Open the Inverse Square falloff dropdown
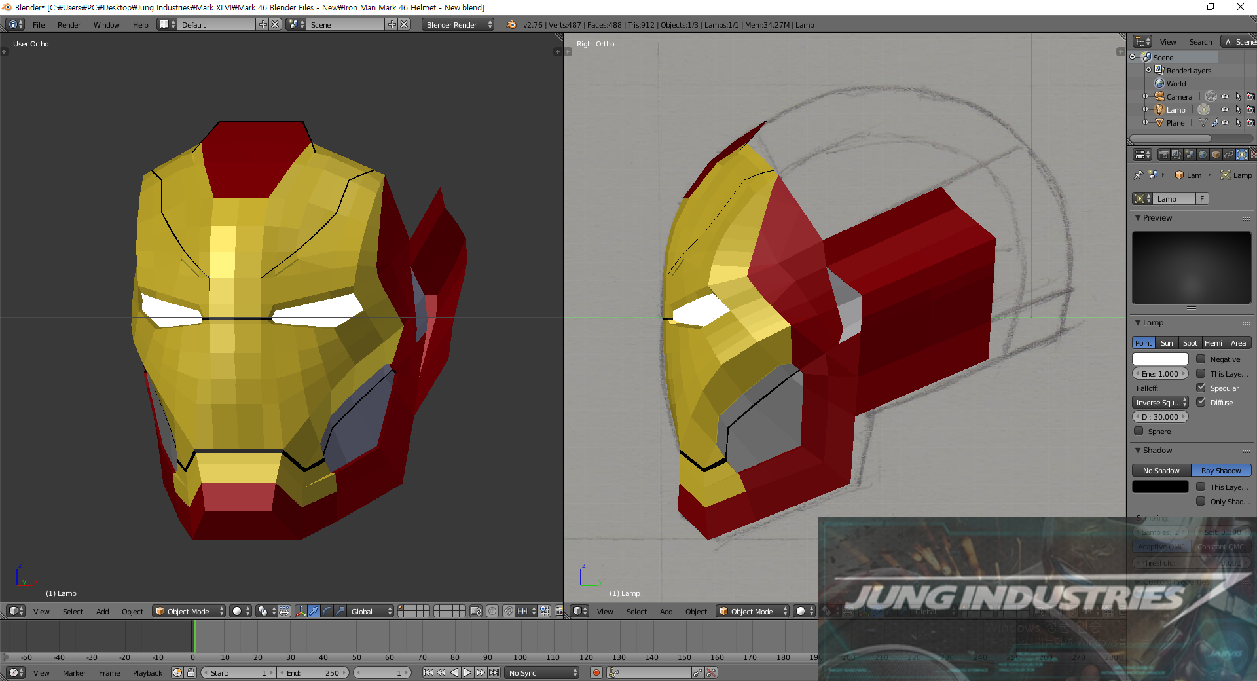 click(1161, 402)
